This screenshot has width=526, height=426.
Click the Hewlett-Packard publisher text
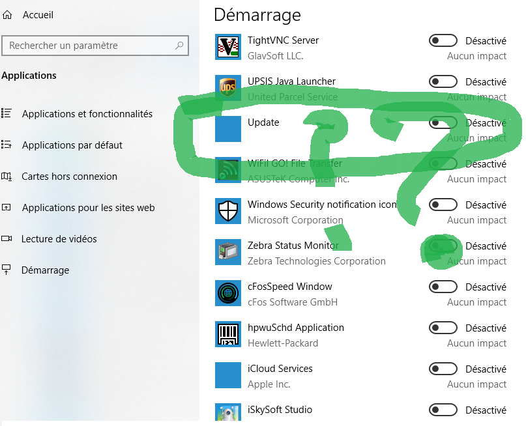283,343
